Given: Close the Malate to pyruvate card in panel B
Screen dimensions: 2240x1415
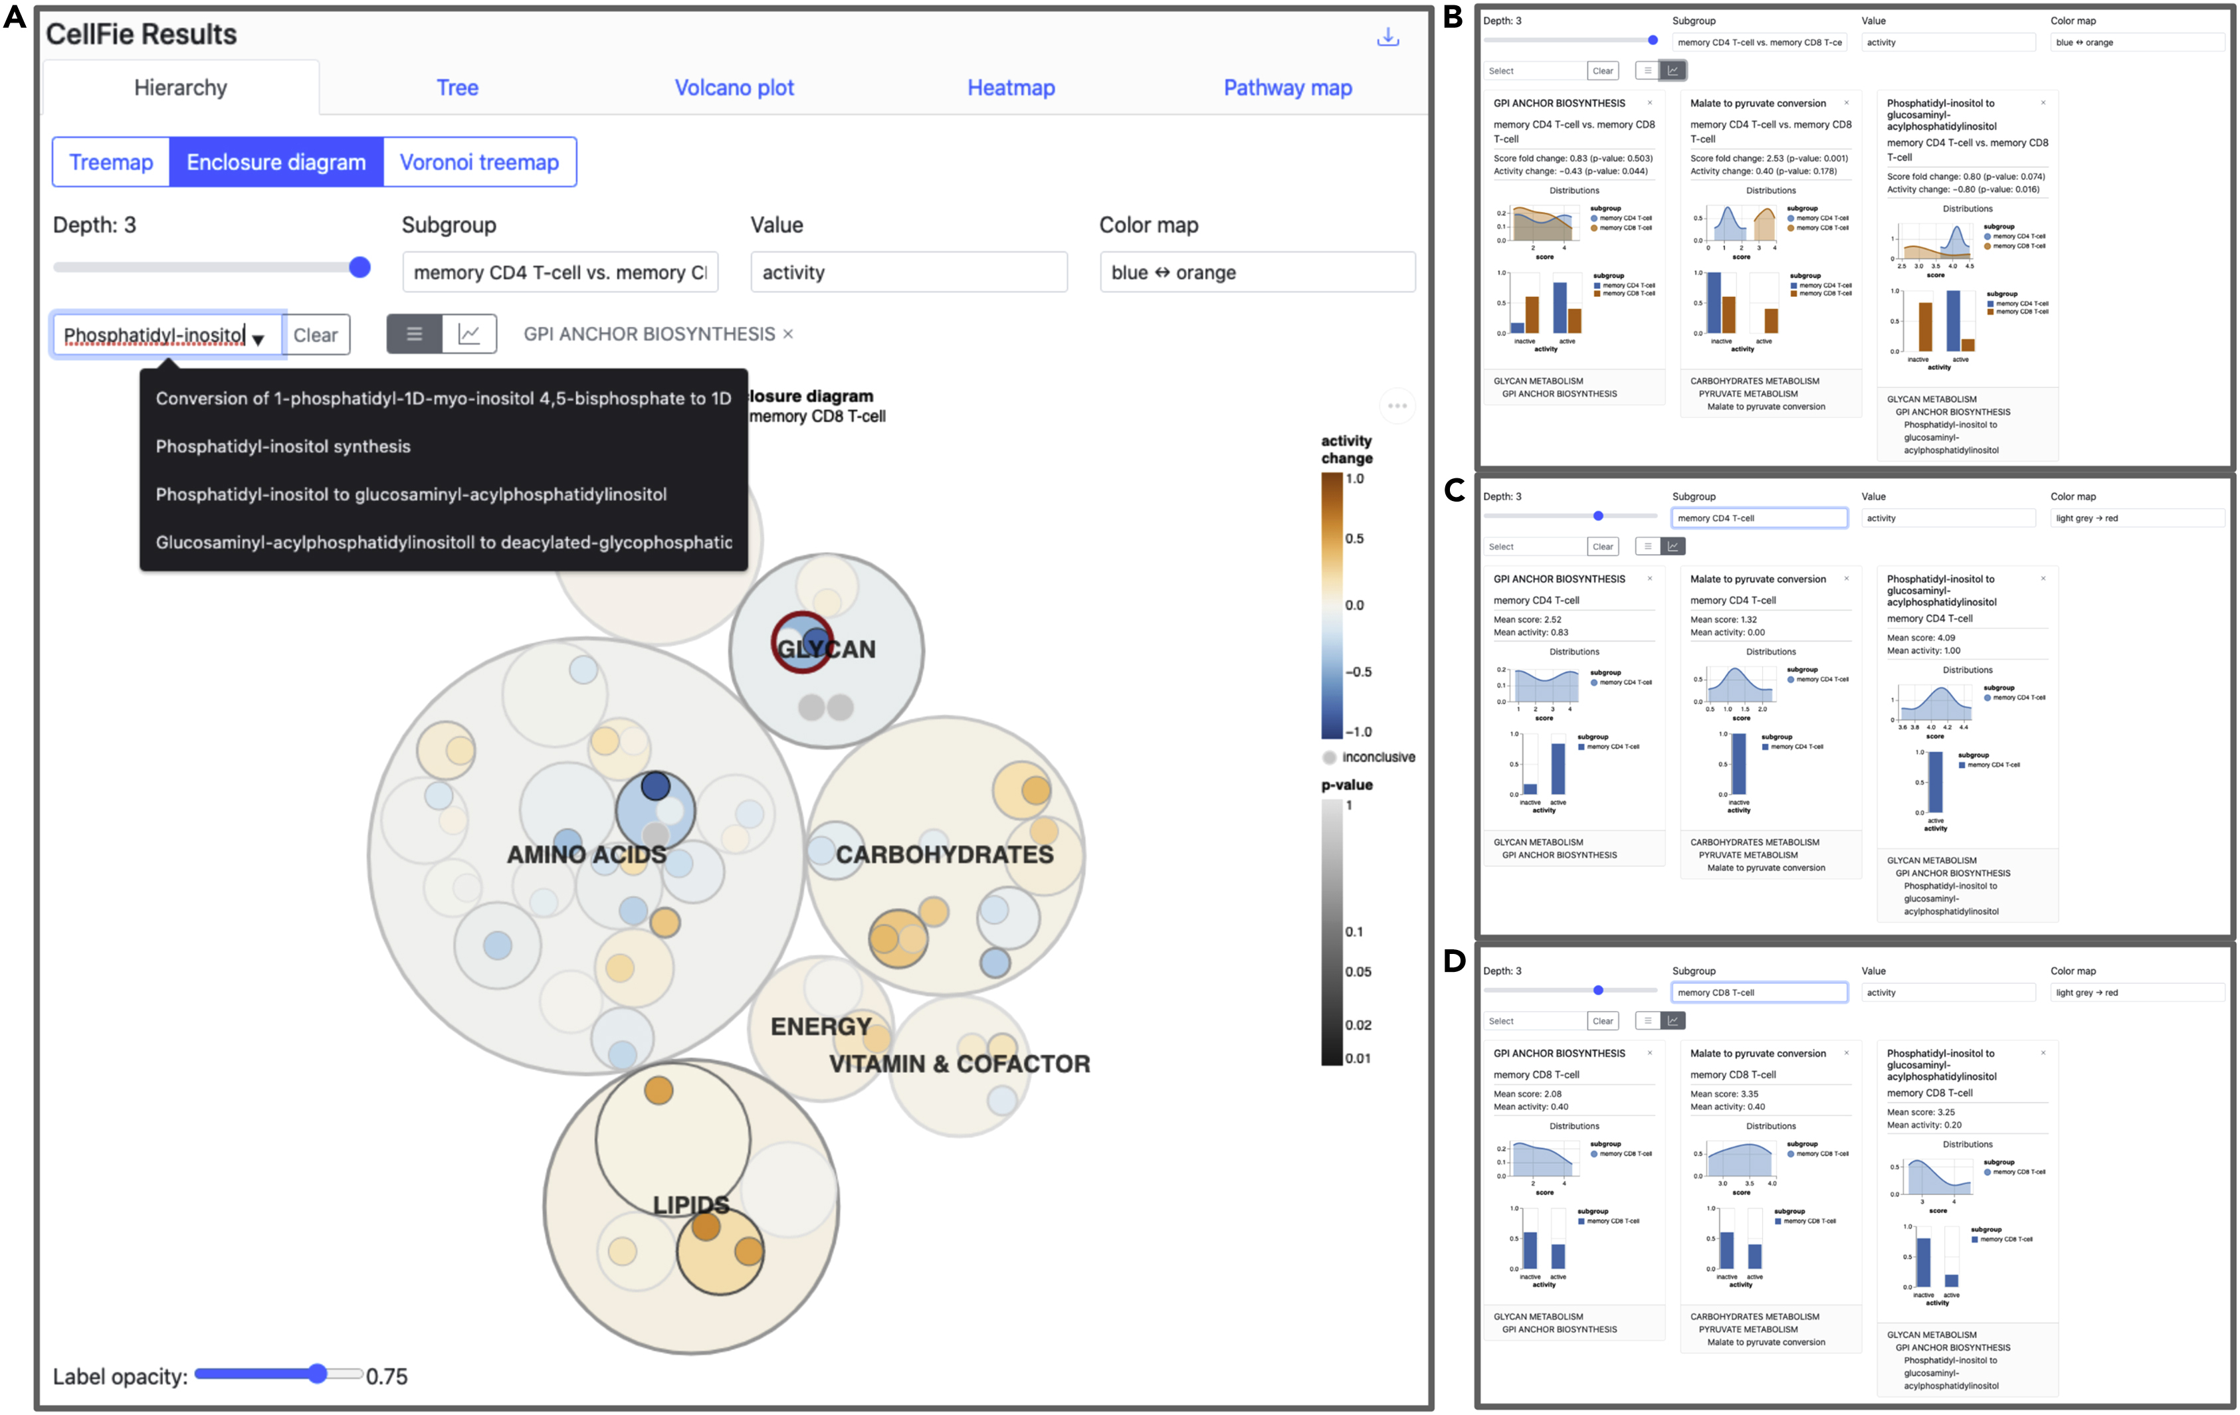Looking at the screenshot, I should [1847, 103].
